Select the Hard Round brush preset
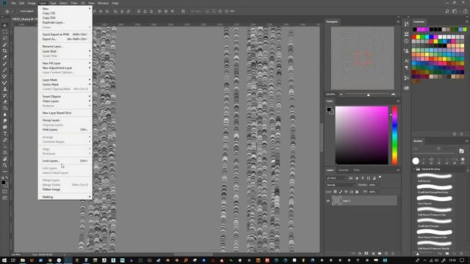470x264 pixels. [x=434, y=199]
